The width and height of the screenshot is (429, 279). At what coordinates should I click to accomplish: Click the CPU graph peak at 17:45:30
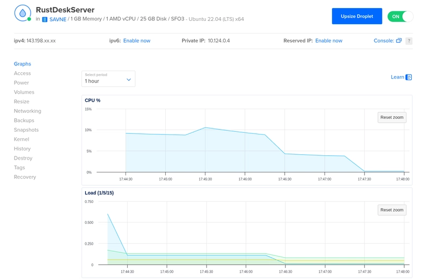pyautogui.click(x=205, y=127)
